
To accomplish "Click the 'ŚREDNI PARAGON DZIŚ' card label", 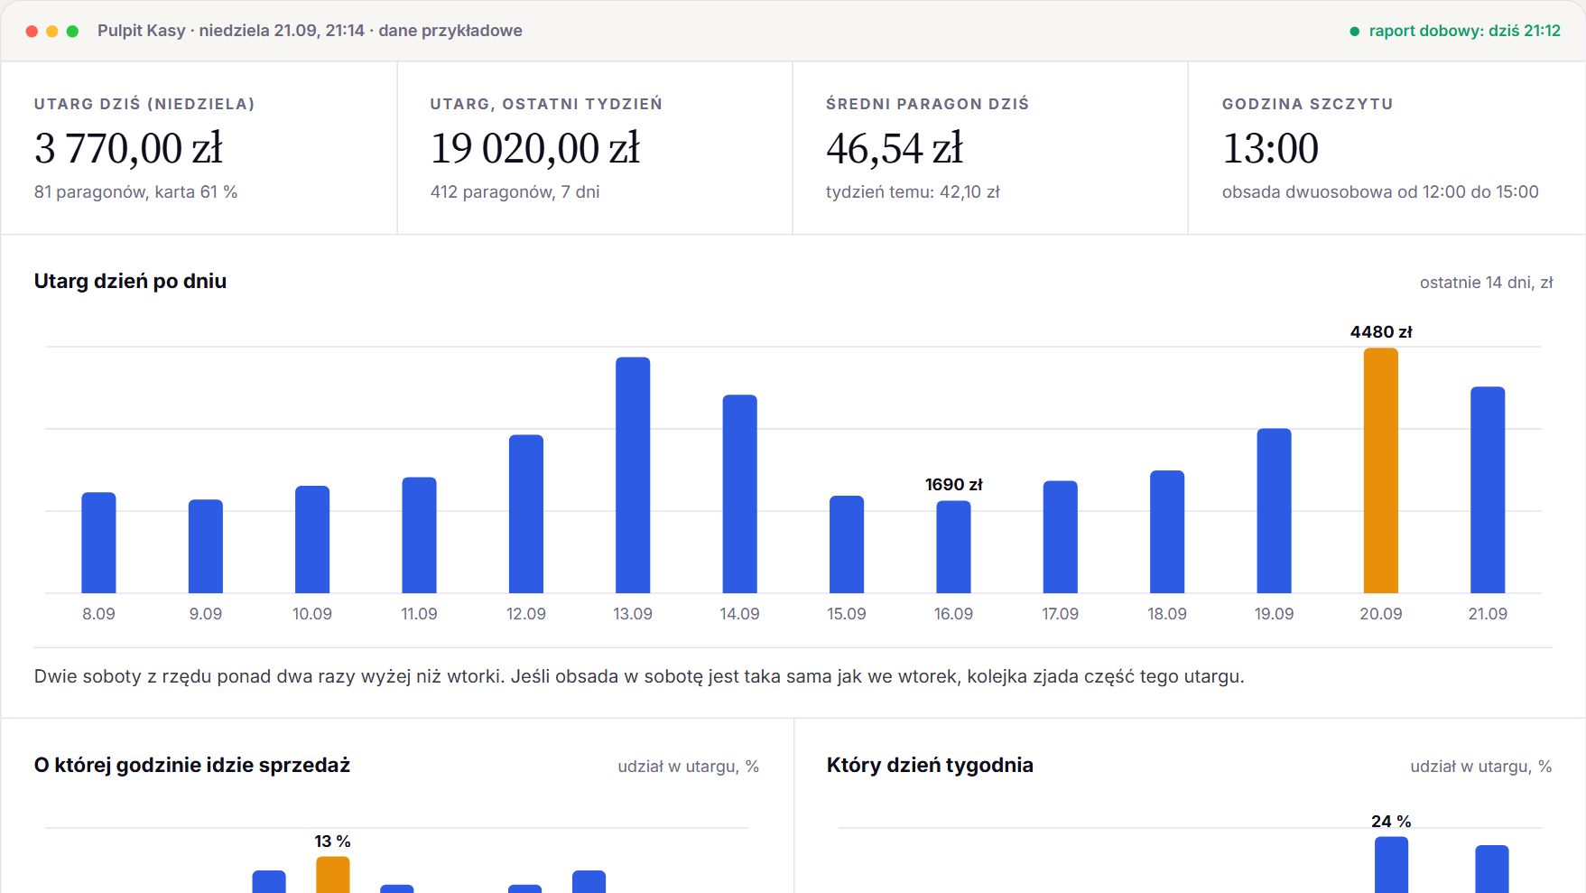I will tap(927, 104).
